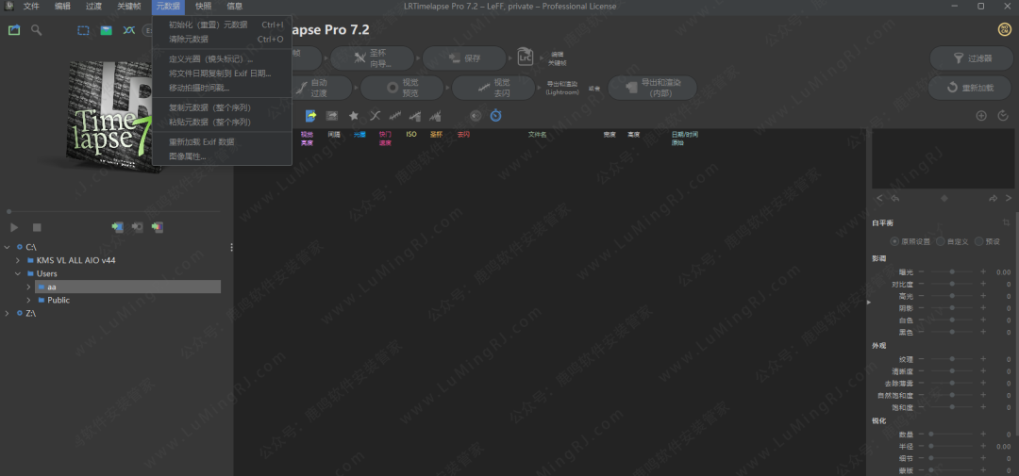Image resolution: width=1019 pixels, height=476 pixels.
Task: Click the 过滤器 filter button
Action: point(971,58)
